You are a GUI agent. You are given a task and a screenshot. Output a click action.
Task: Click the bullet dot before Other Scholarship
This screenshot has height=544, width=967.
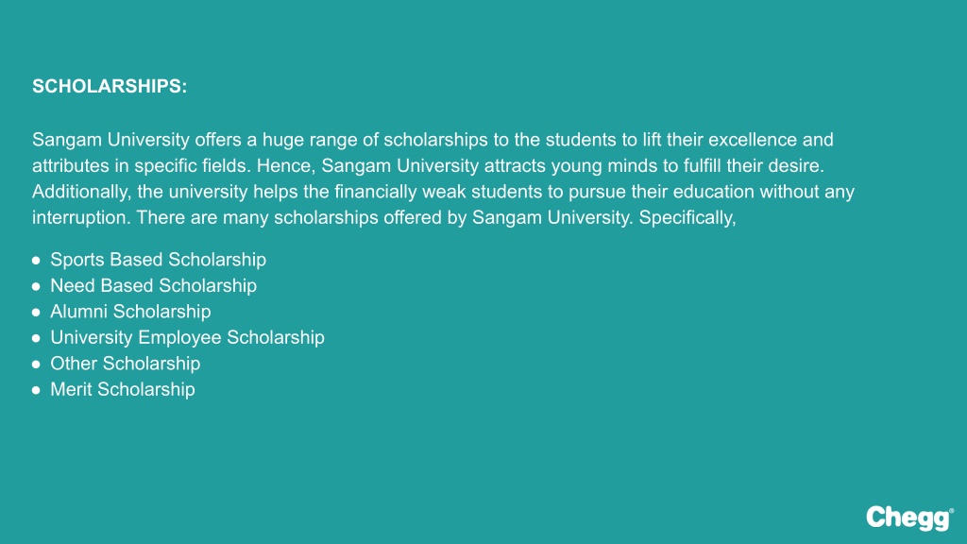click(x=36, y=365)
